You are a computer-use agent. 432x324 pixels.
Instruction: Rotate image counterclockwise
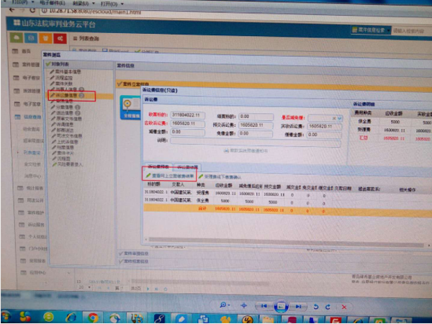point(316,307)
